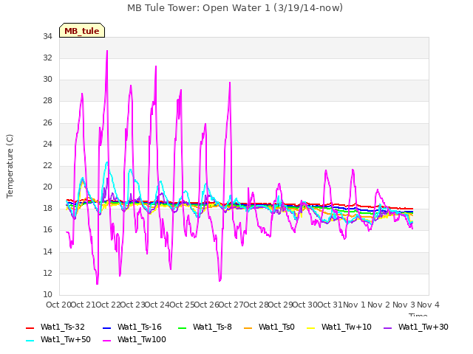Click the Nov 1 x-axis label
The height and width of the screenshot is (354, 473).
(355, 305)
